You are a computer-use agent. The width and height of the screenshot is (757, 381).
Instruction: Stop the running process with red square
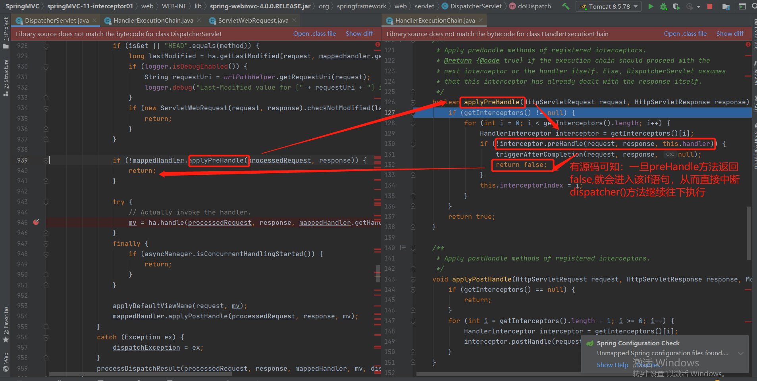click(710, 6)
